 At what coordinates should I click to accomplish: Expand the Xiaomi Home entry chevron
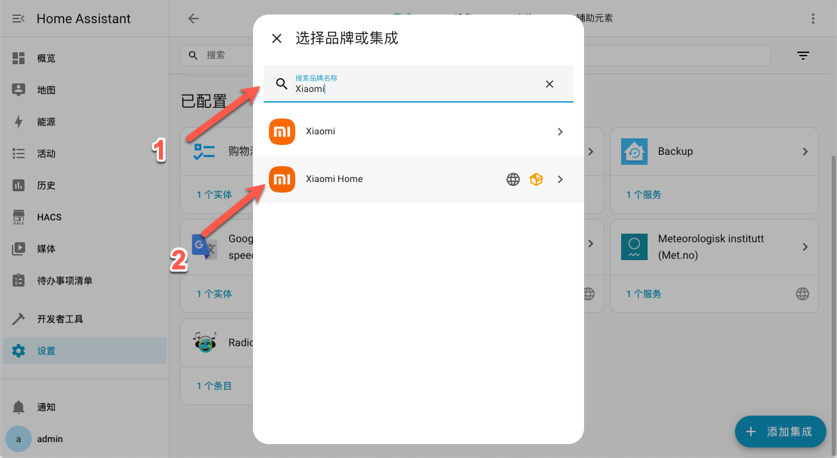point(560,179)
